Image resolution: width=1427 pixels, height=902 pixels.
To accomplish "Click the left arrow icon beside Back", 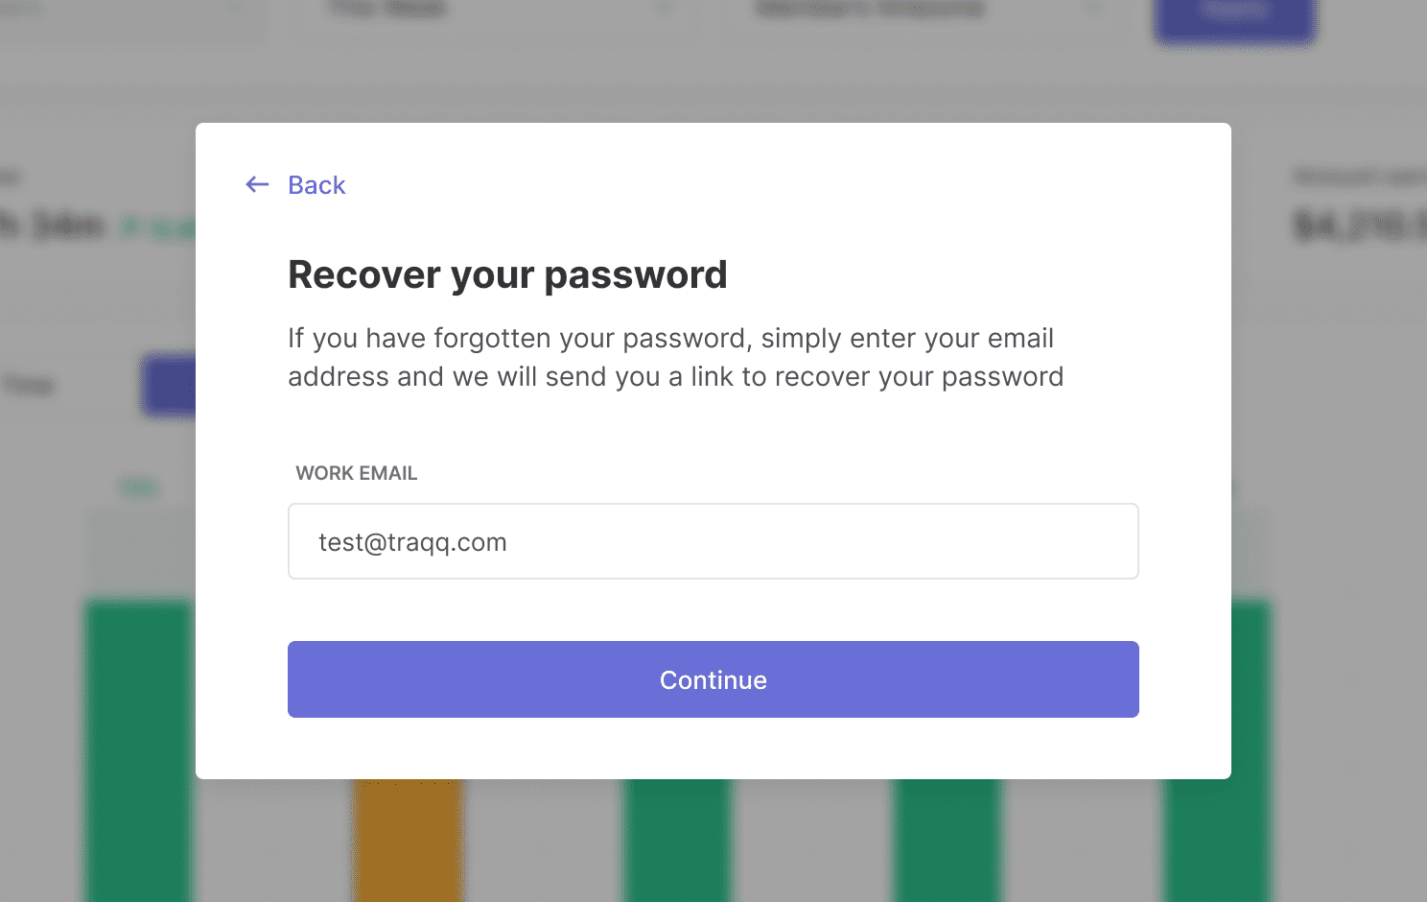I will pyautogui.click(x=257, y=184).
